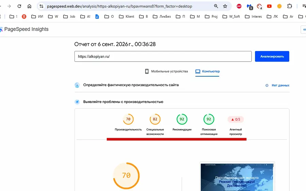The width and height of the screenshot is (306, 191).
Task: Click the report date Отчет от 6 сент. text
Action: pos(115,44)
